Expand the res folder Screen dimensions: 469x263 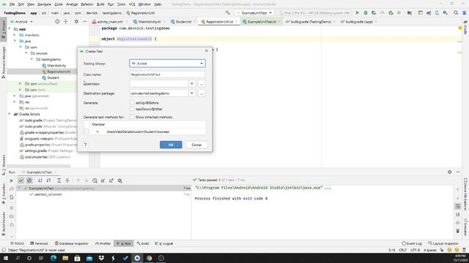[15, 102]
